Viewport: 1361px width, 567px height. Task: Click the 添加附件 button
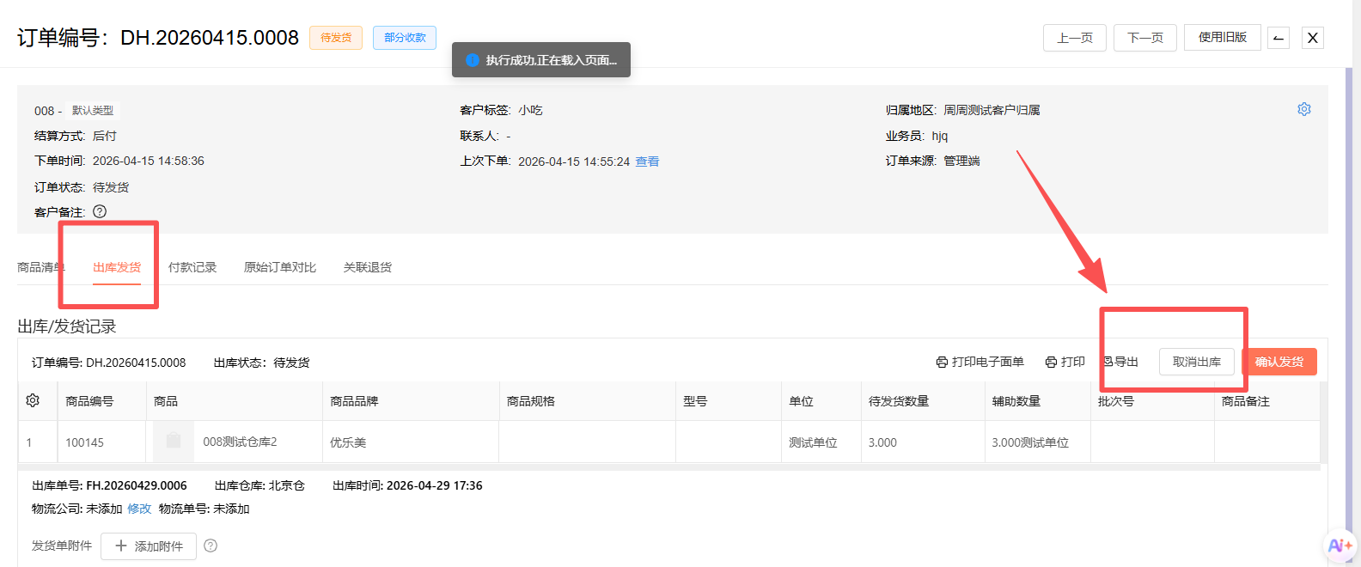(149, 546)
